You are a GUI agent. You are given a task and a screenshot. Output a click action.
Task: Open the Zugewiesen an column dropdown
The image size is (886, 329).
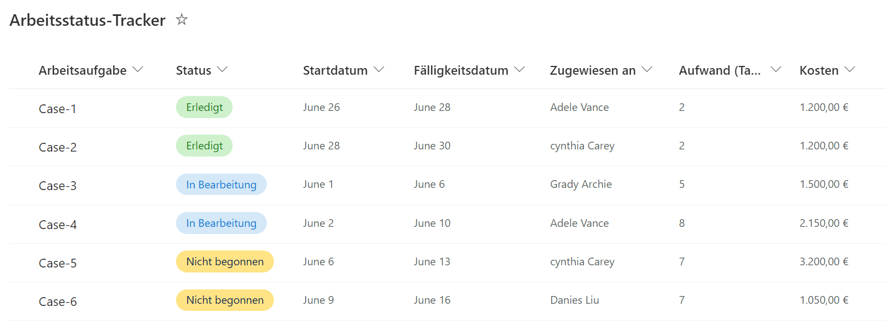647,70
